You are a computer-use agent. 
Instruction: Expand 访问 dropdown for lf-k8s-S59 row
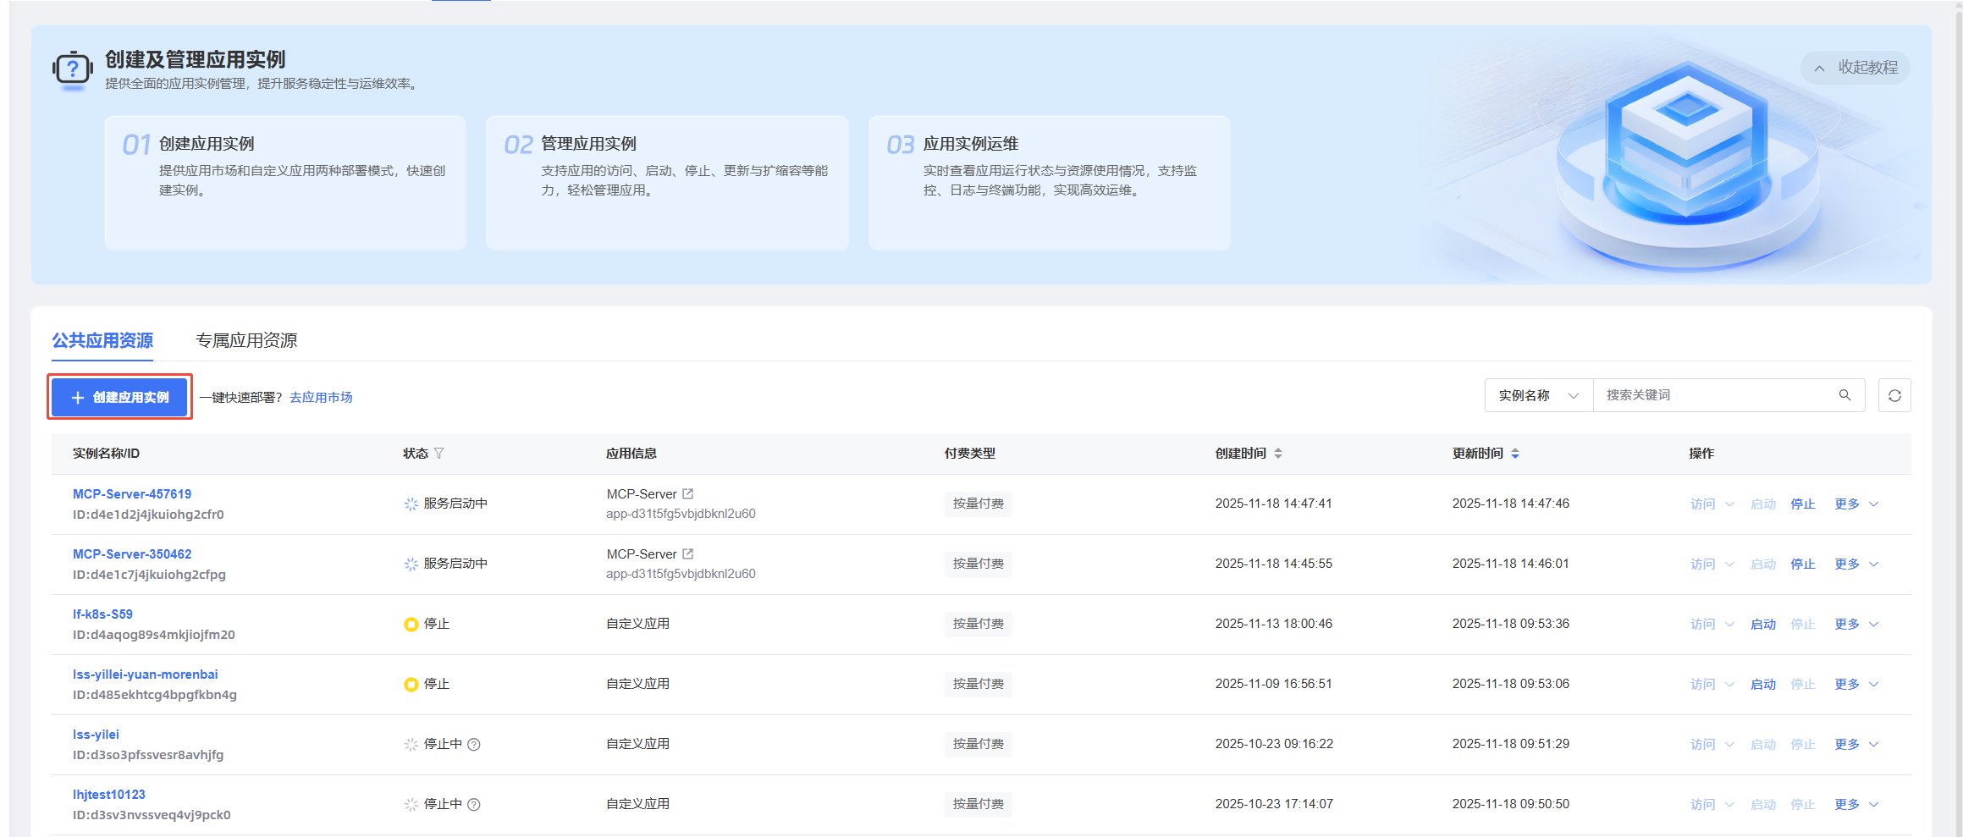[1712, 625]
